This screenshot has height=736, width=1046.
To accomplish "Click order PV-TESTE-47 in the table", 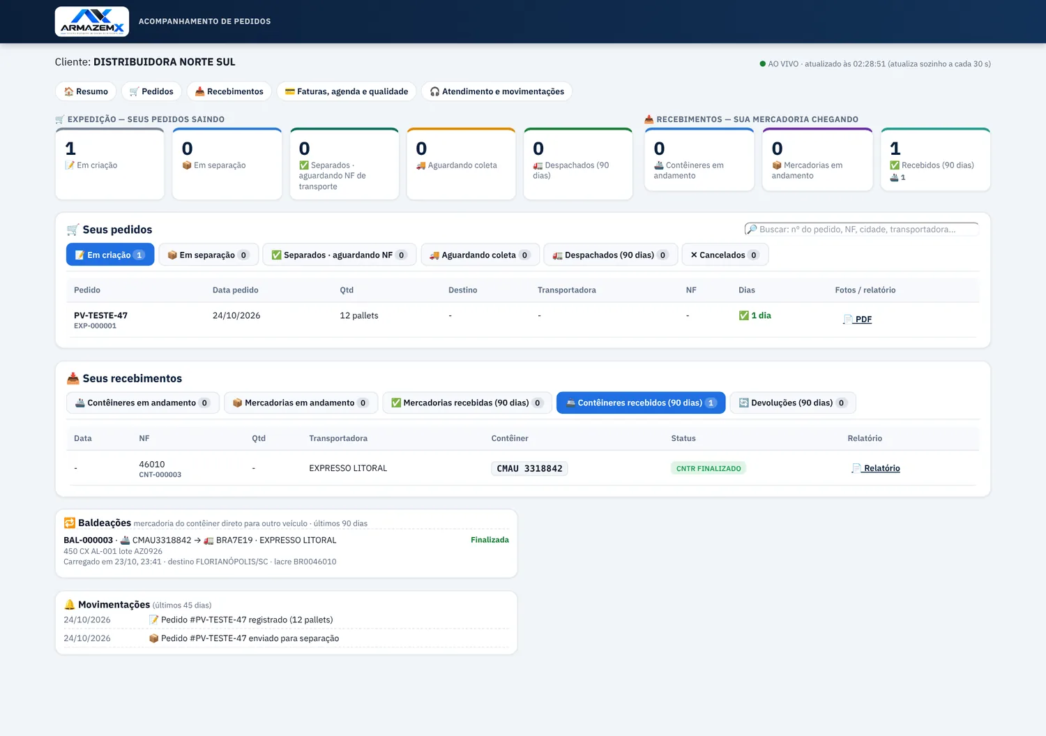I will tap(100, 315).
